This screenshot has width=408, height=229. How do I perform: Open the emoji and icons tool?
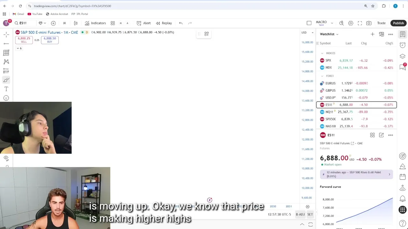6,98
